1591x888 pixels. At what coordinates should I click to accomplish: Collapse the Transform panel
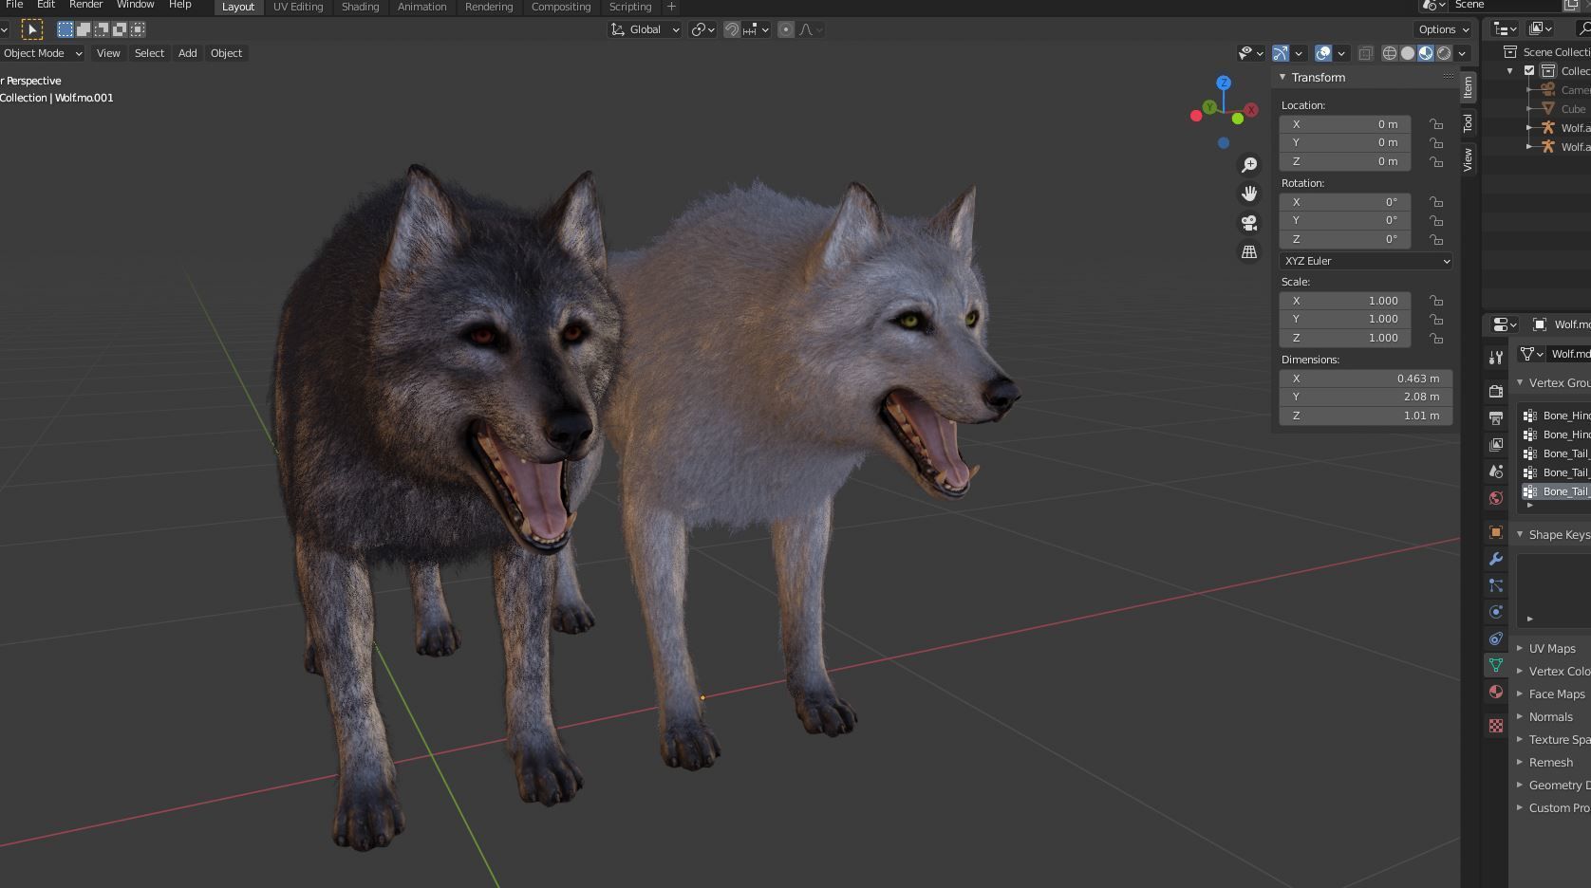click(1282, 77)
